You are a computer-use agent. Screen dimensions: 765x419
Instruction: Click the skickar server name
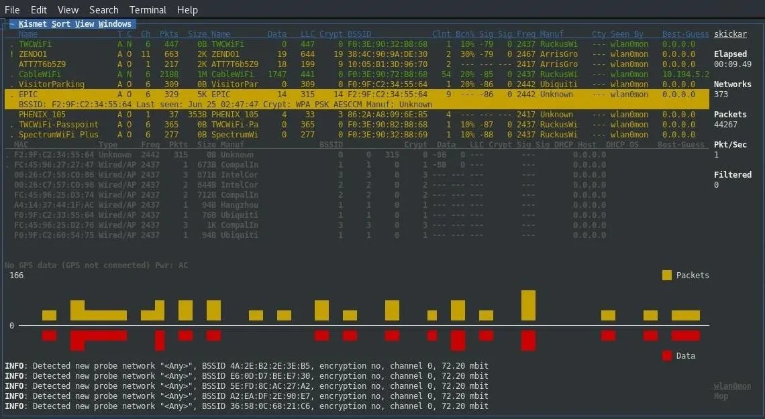[730, 34]
